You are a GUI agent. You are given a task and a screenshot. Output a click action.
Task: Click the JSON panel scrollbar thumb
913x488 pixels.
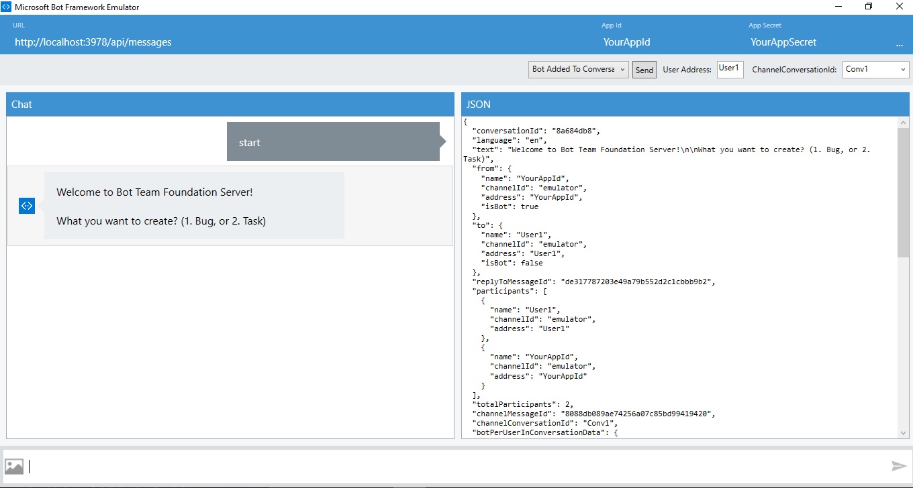coord(904,192)
